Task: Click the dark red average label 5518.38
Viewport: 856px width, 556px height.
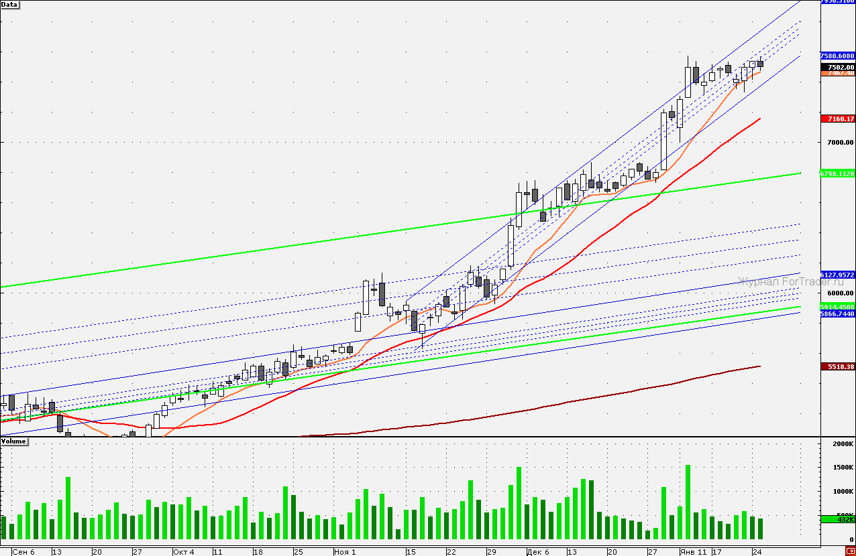Action: pos(838,367)
